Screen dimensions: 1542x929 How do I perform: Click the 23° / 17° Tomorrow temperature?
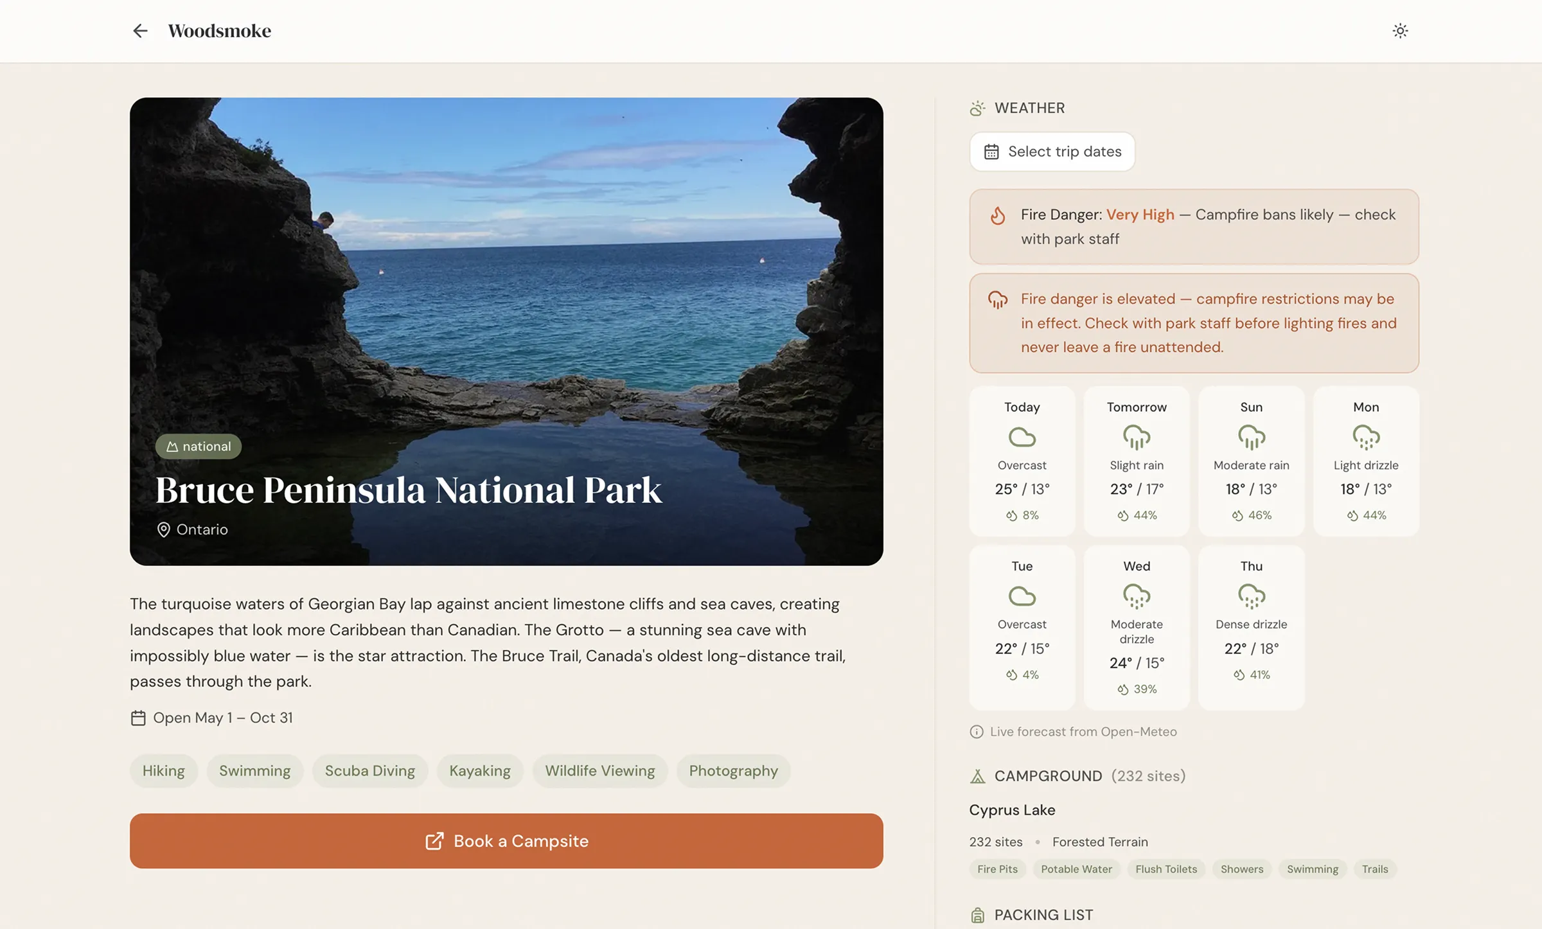1137,489
